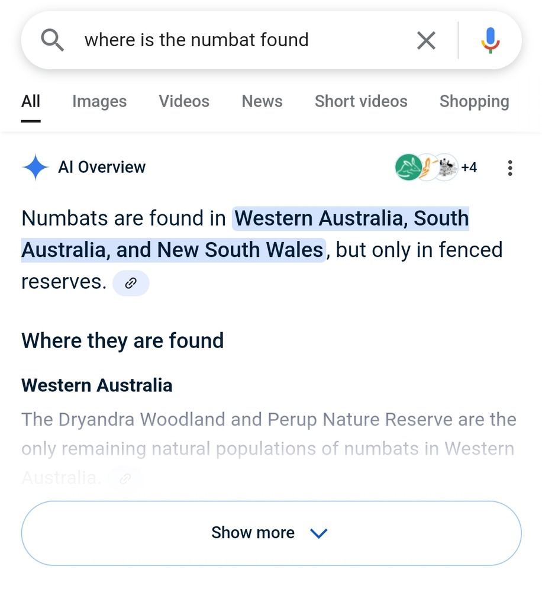The width and height of the screenshot is (542, 592).
Task: Go to the Short videos tab
Action: pos(361,101)
